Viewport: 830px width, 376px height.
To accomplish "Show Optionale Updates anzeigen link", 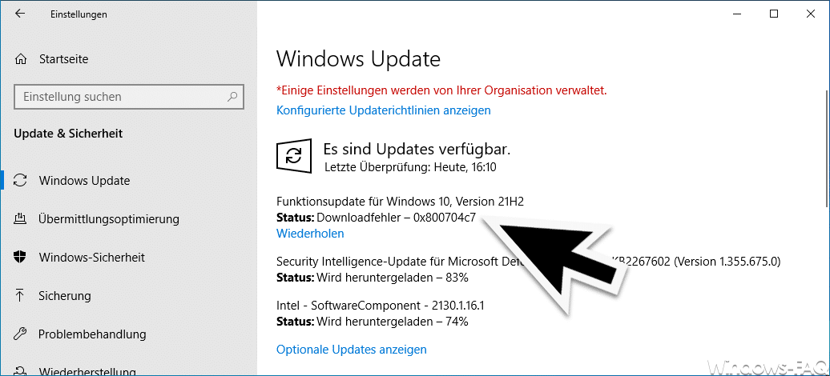I will point(352,349).
